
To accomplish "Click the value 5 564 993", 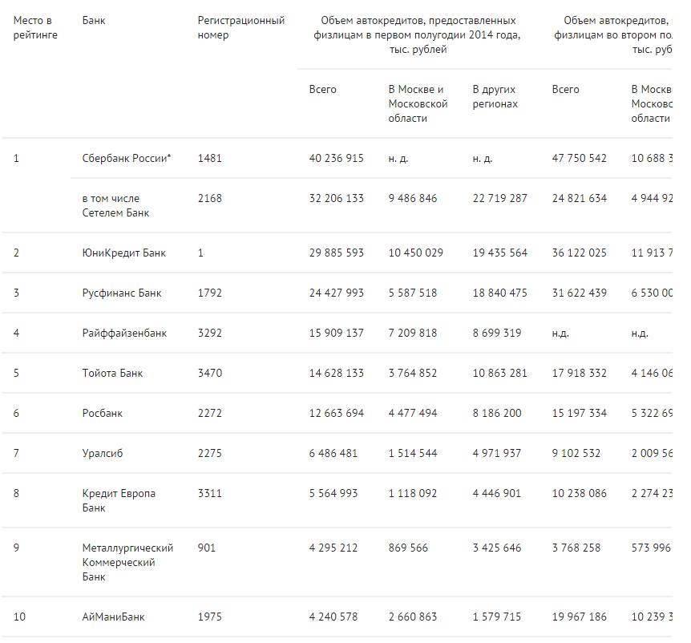I will click(x=333, y=494).
